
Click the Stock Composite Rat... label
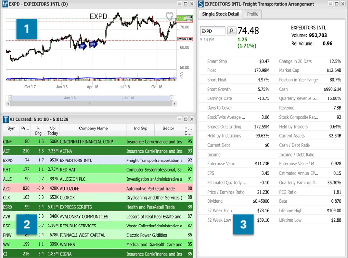click(299, 117)
